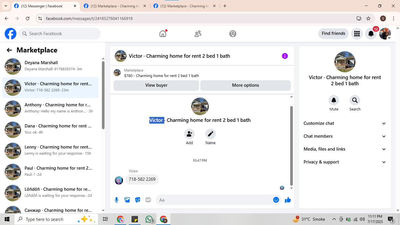Choose a sticker icon

(138, 200)
